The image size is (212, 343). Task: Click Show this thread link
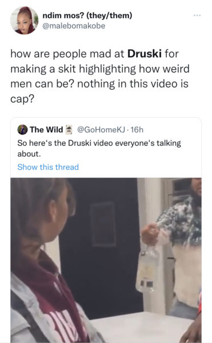coord(48,167)
